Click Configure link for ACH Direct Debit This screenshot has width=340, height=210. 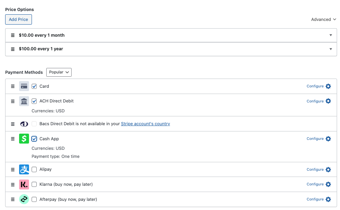tap(315, 101)
